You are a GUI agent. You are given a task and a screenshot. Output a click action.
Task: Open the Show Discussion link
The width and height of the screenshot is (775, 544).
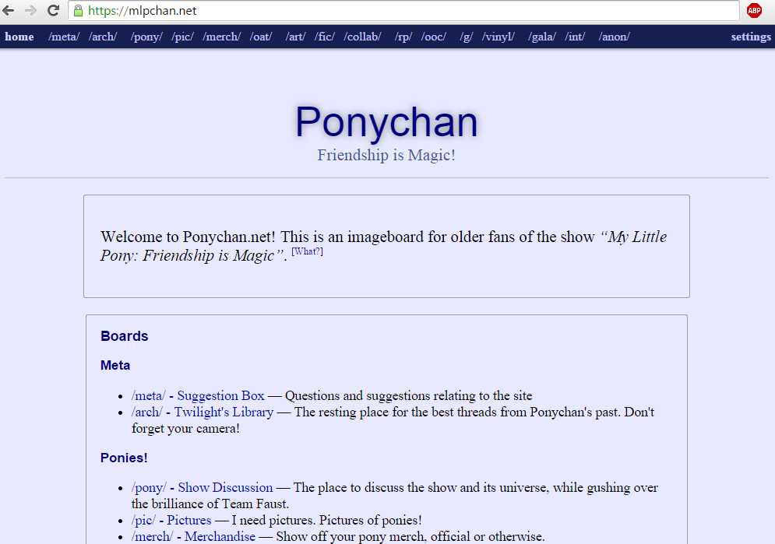225,487
